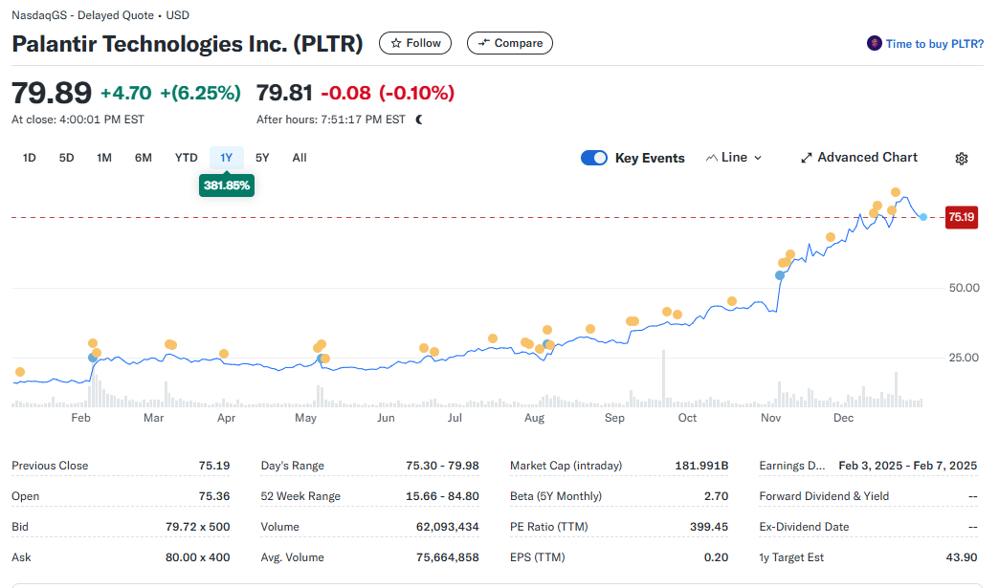
Task: Open the Time to buy PLTR? link
Action: 935,44
